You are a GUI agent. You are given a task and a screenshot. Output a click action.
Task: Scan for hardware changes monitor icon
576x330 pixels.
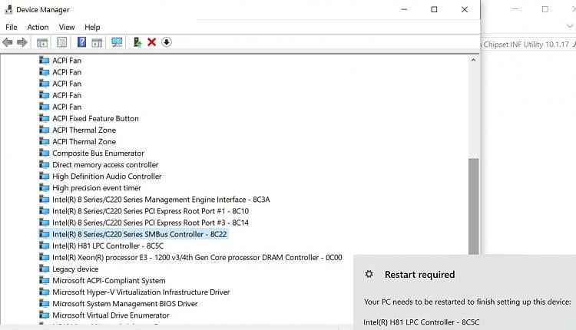117,42
